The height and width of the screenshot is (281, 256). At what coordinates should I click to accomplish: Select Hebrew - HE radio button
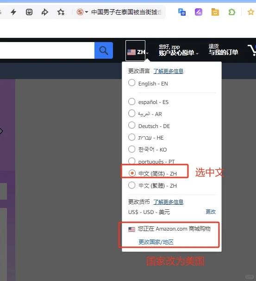[x=132, y=137]
